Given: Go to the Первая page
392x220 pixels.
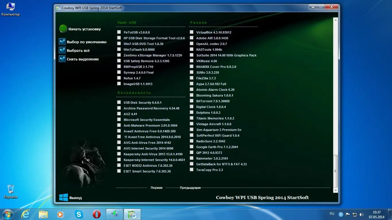Looking at the screenshot, I should pyautogui.click(x=157, y=188).
